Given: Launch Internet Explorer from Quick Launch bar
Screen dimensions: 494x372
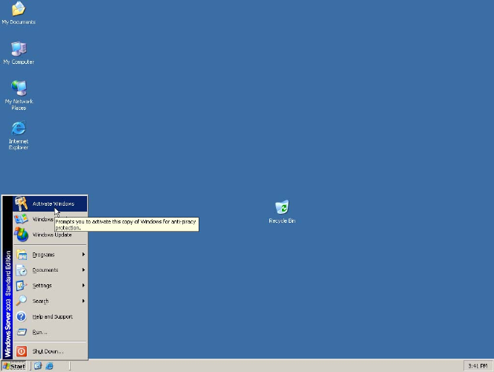Looking at the screenshot, I should 49,366.
